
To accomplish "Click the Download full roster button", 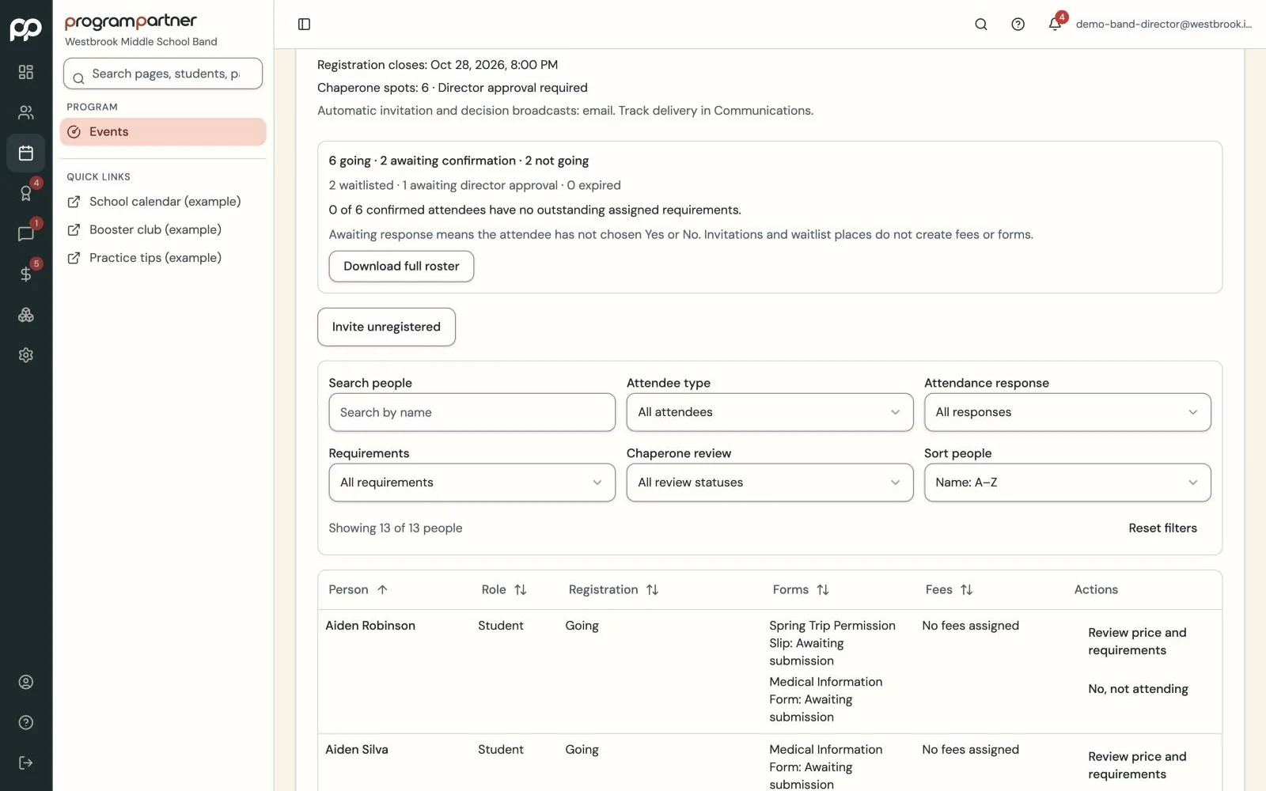I will (x=401, y=267).
